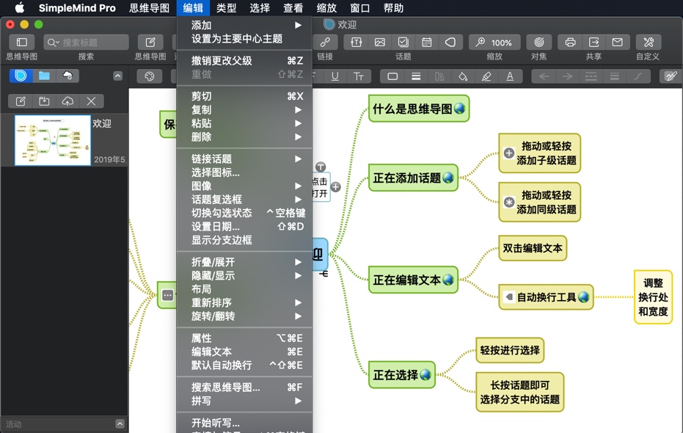Image resolution: width=683 pixels, height=433 pixels.
Task: Click the link chain icon in toolbar
Action: [325, 43]
